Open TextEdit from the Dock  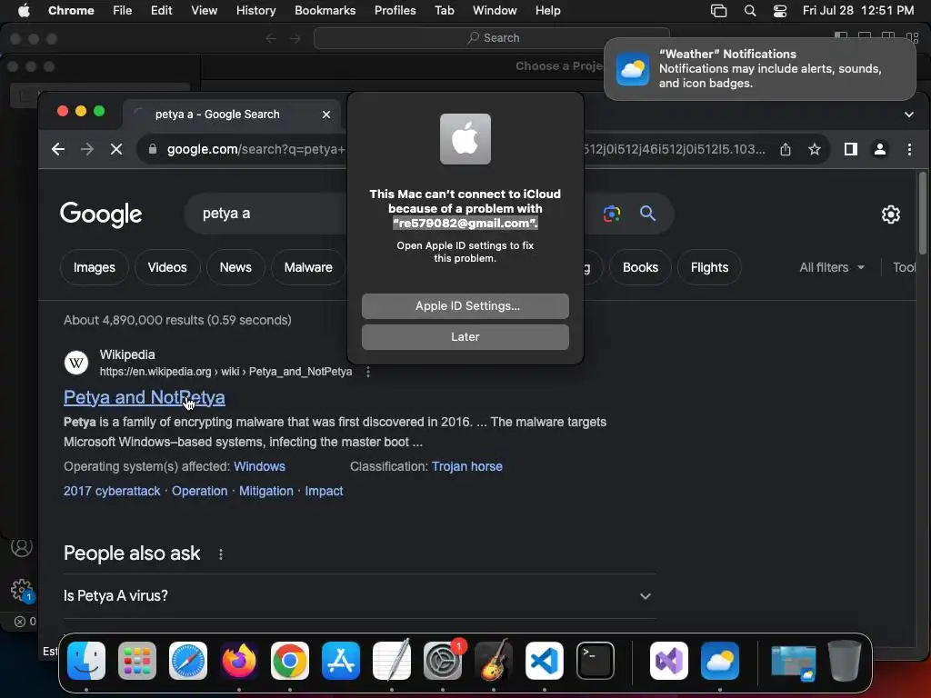pyautogui.click(x=392, y=661)
